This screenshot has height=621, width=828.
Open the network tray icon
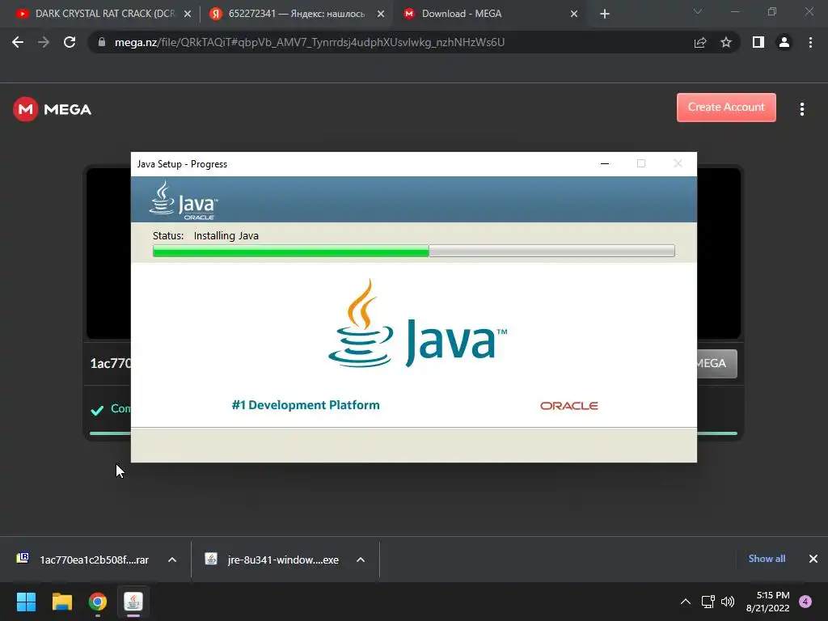tap(708, 602)
